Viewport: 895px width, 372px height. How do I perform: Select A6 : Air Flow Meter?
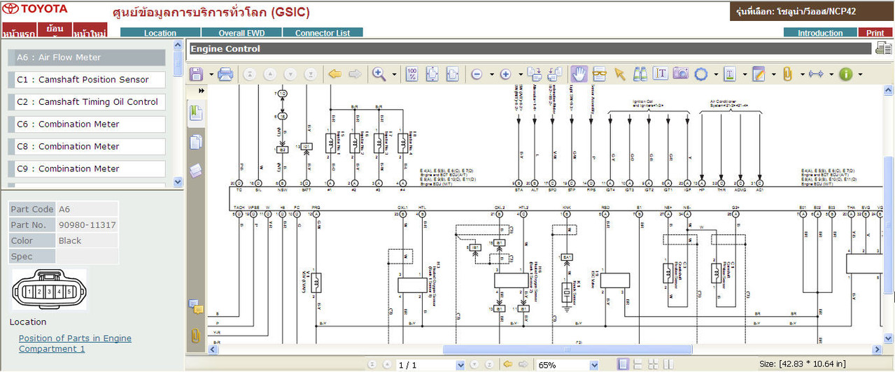click(x=87, y=57)
